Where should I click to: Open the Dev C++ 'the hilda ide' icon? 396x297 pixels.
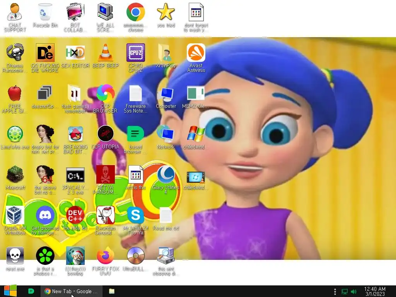(75, 218)
